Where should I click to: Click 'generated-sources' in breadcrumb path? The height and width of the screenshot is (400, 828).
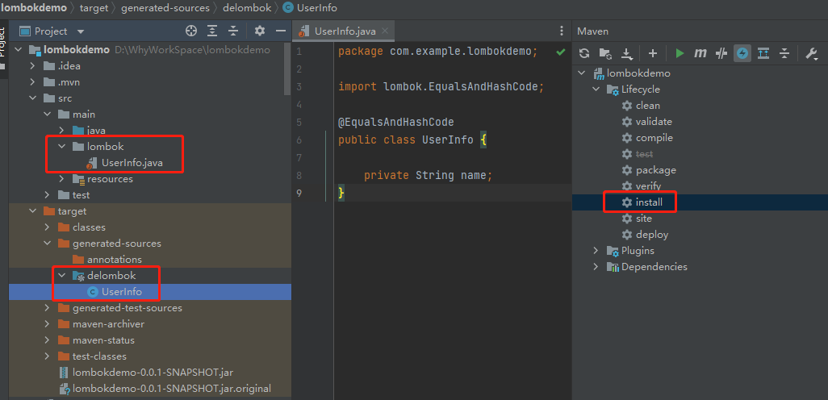[165, 8]
